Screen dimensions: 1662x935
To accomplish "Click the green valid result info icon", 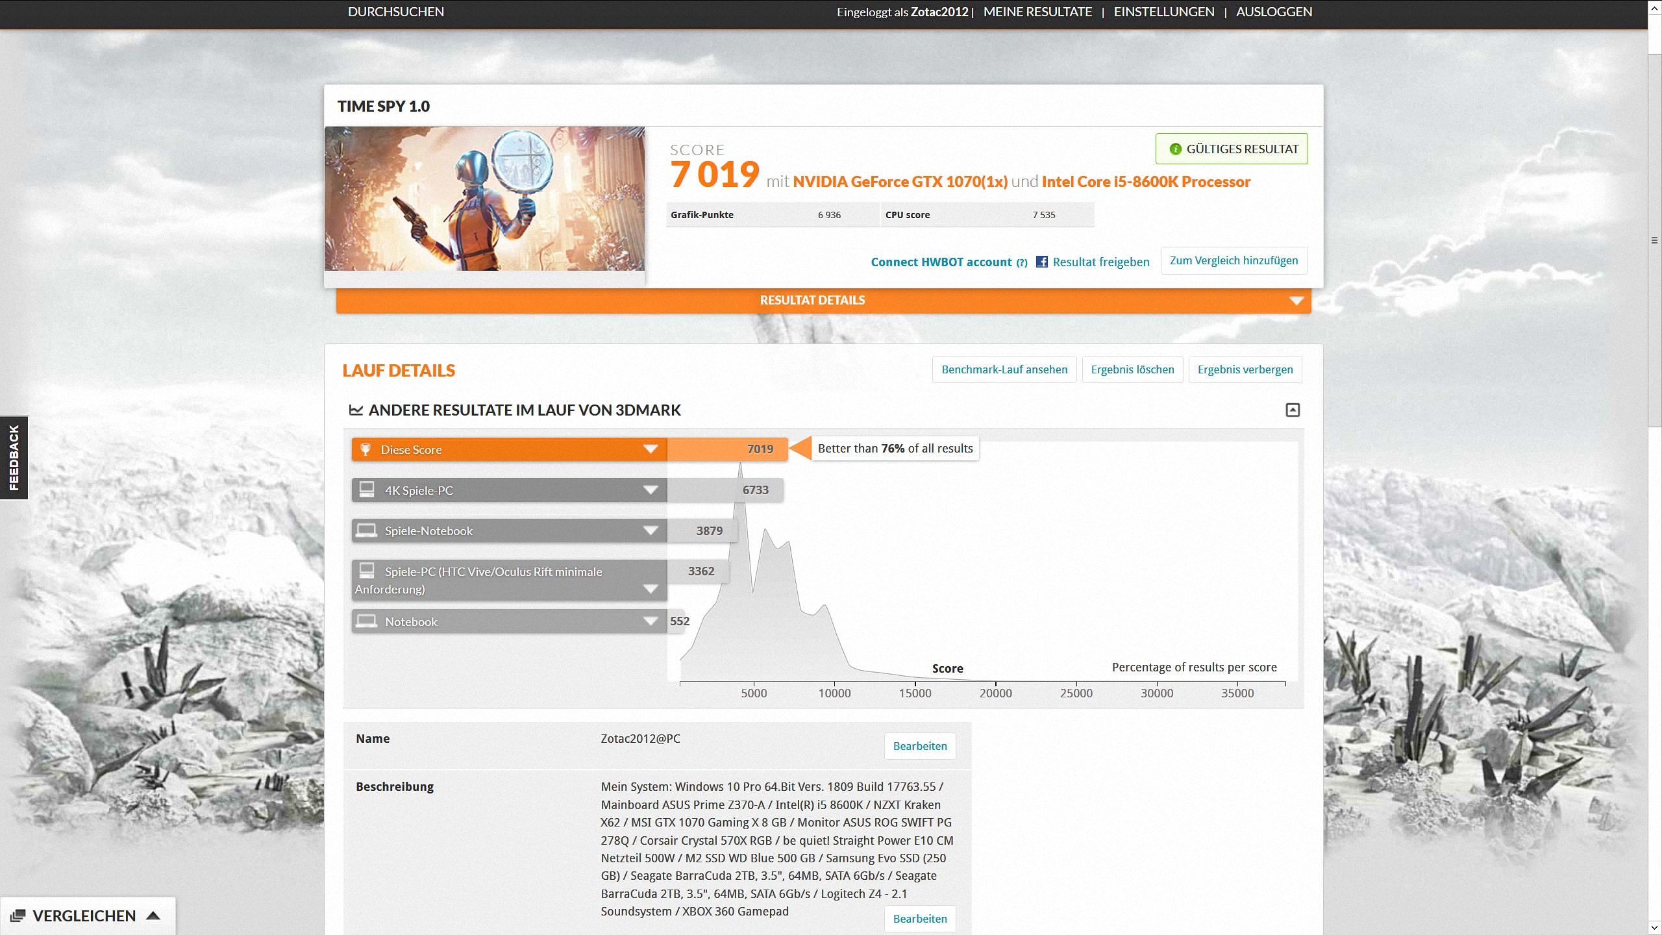I will pos(1174,149).
